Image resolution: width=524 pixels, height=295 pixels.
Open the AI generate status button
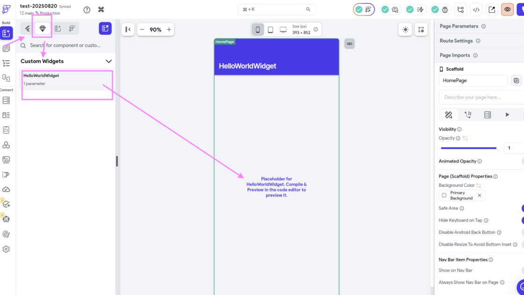[364, 9]
